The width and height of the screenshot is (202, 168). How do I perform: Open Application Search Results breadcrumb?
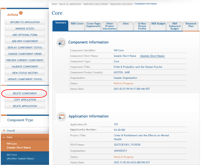(x=96, y=4)
